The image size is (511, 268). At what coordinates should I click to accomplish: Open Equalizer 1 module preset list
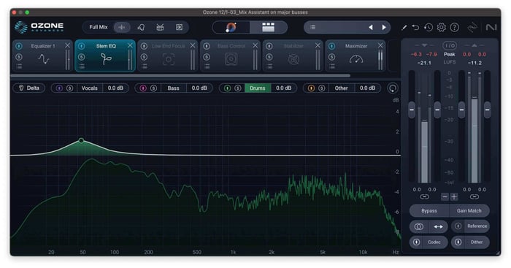[19, 66]
